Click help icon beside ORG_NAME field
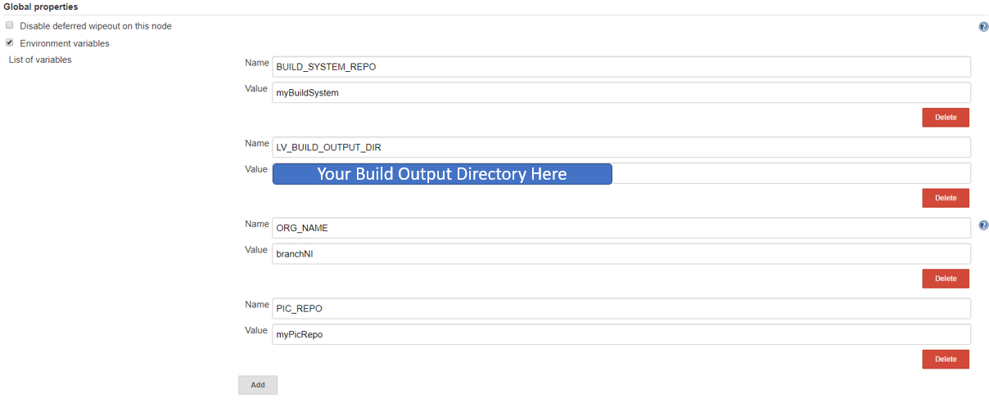This screenshot has height=402, width=989. 983,226
